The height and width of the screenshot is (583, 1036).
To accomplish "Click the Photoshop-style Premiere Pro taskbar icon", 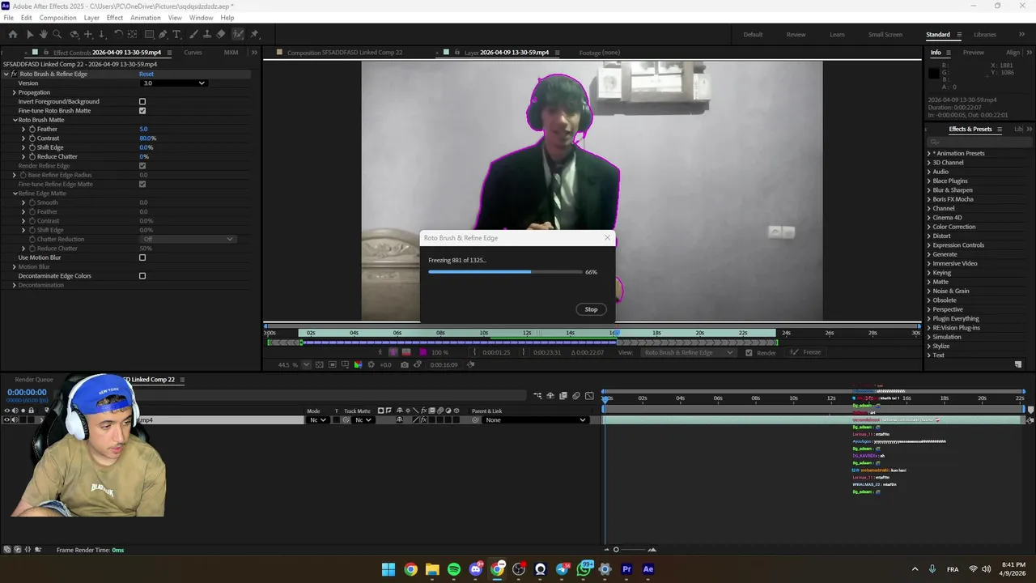I will 626,569.
